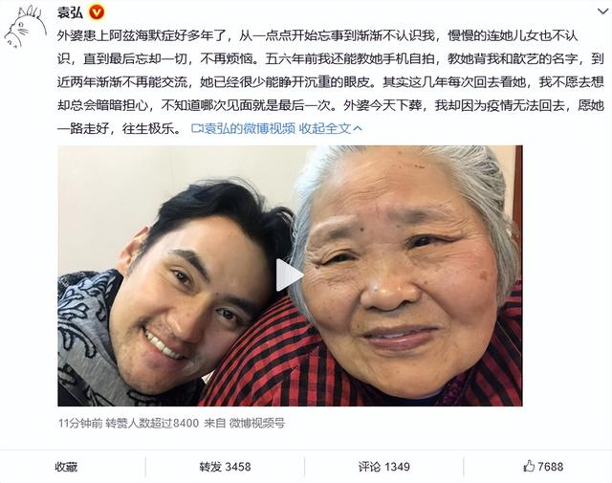Collapse the post with 收起全文
The image size is (612, 483).
click(325, 128)
